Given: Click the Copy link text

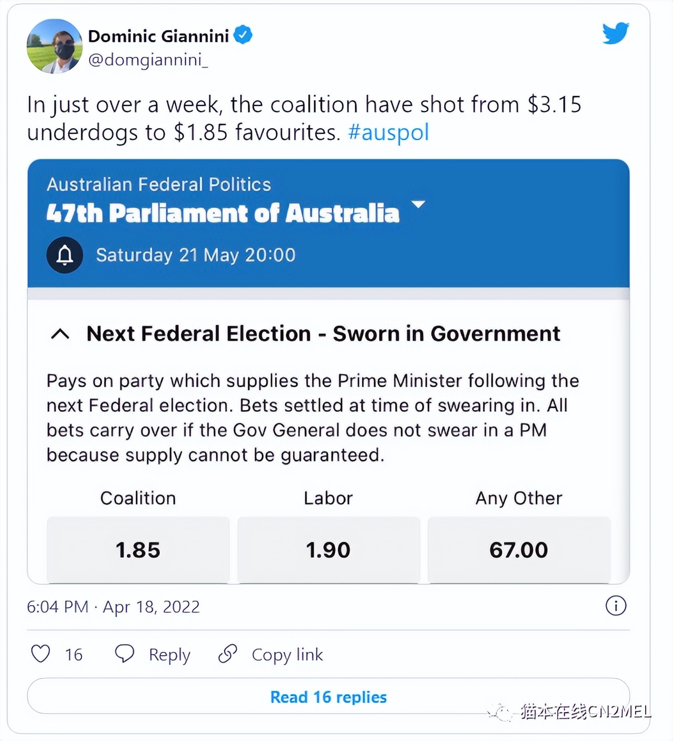Looking at the screenshot, I should pyautogui.click(x=287, y=655).
